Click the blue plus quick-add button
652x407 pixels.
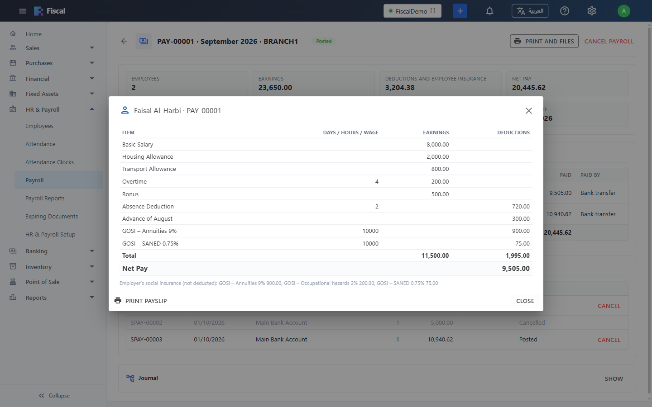[x=460, y=11]
